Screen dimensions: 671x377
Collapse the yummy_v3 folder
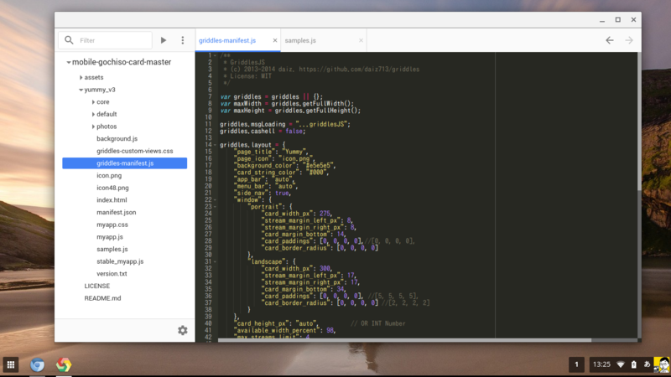81,90
